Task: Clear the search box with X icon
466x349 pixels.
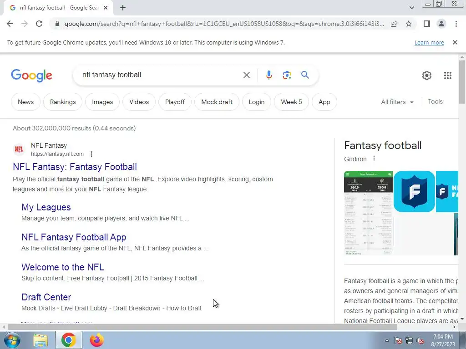Action: tap(246, 75)
